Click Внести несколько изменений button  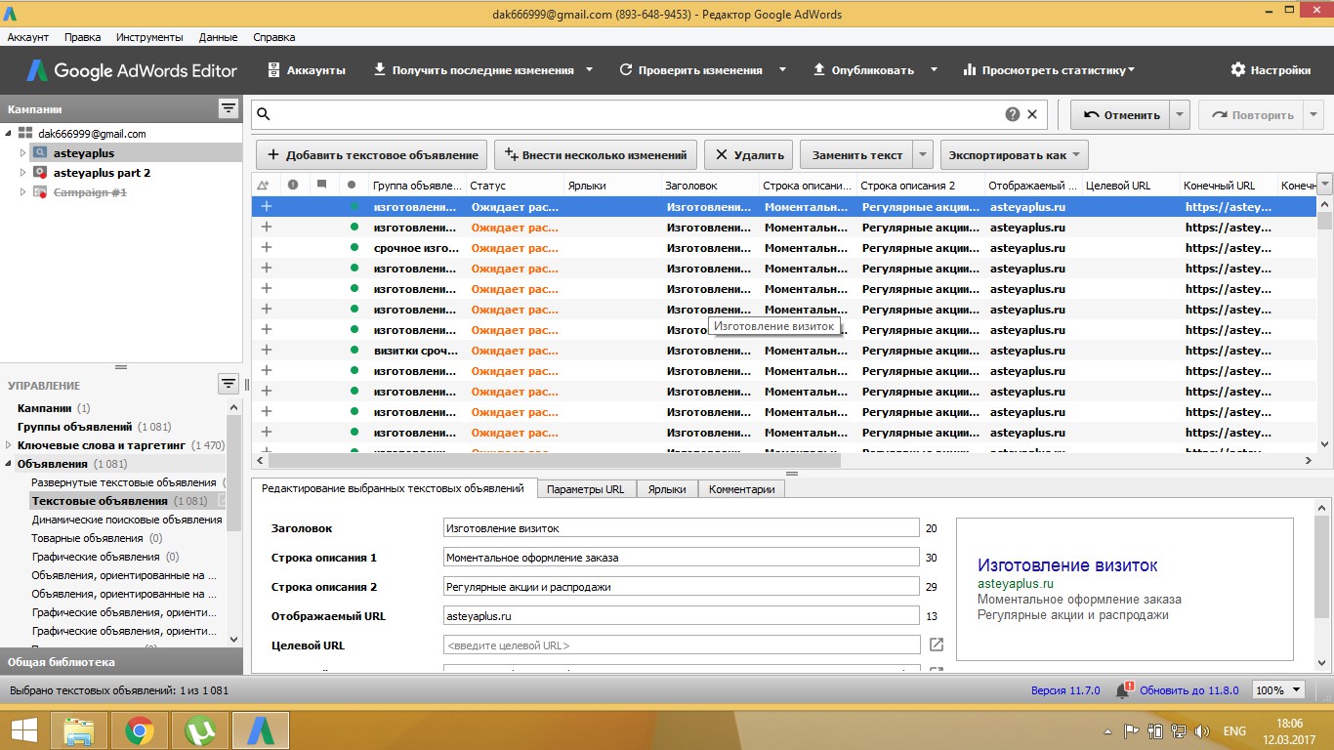597,154
